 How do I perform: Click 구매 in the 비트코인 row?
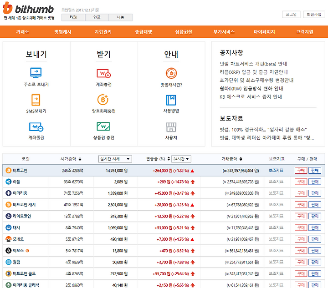301,171
